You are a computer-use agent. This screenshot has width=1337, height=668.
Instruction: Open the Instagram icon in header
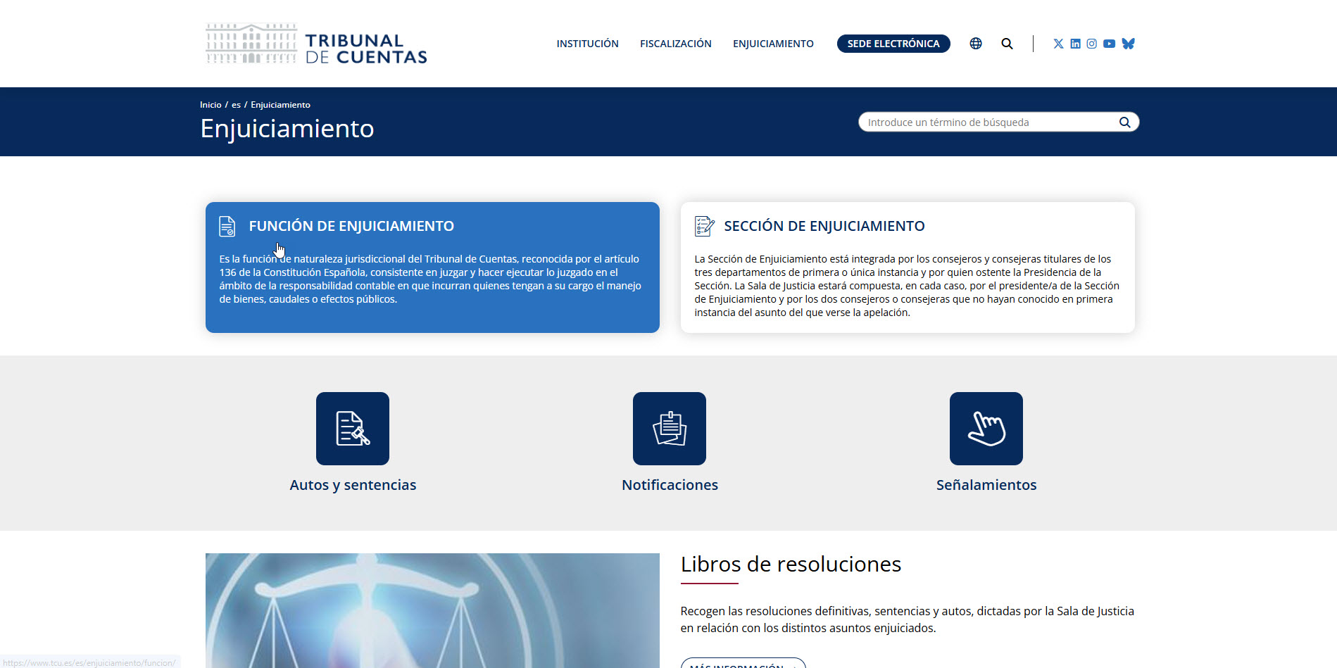(1091, 44)
